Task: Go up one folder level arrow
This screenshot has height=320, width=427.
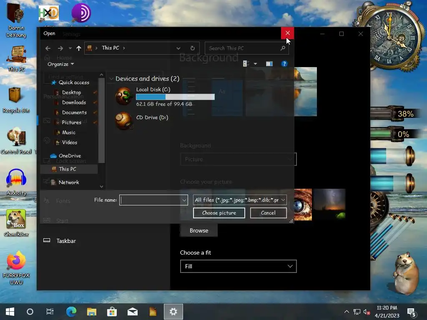Action: coord(79,48)
